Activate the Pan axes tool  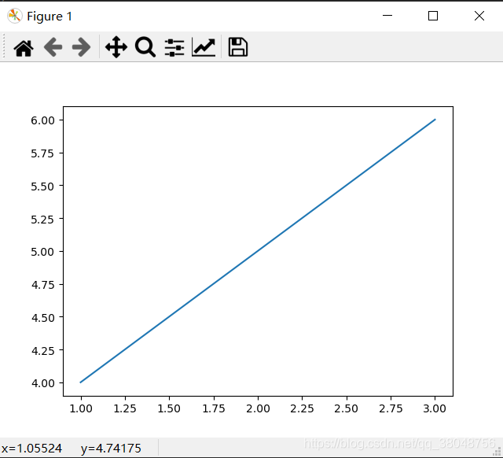[x=116, y=47]
